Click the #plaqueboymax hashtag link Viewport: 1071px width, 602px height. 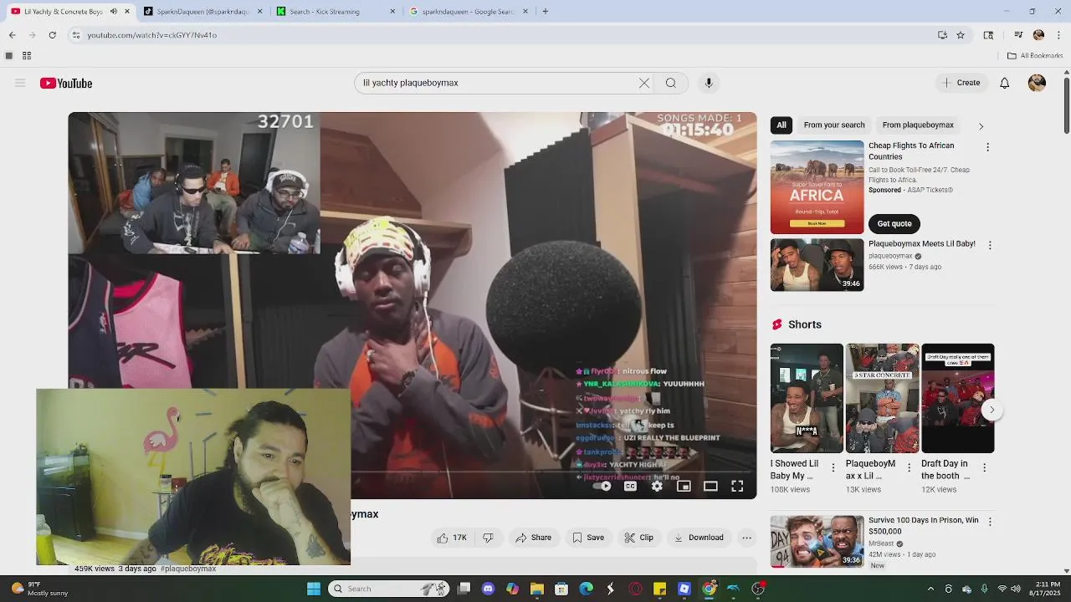point(188,569)
